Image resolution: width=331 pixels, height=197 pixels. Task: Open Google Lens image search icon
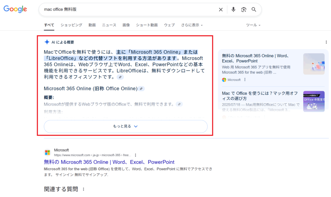pyautogui.click(x=244, y=9)
